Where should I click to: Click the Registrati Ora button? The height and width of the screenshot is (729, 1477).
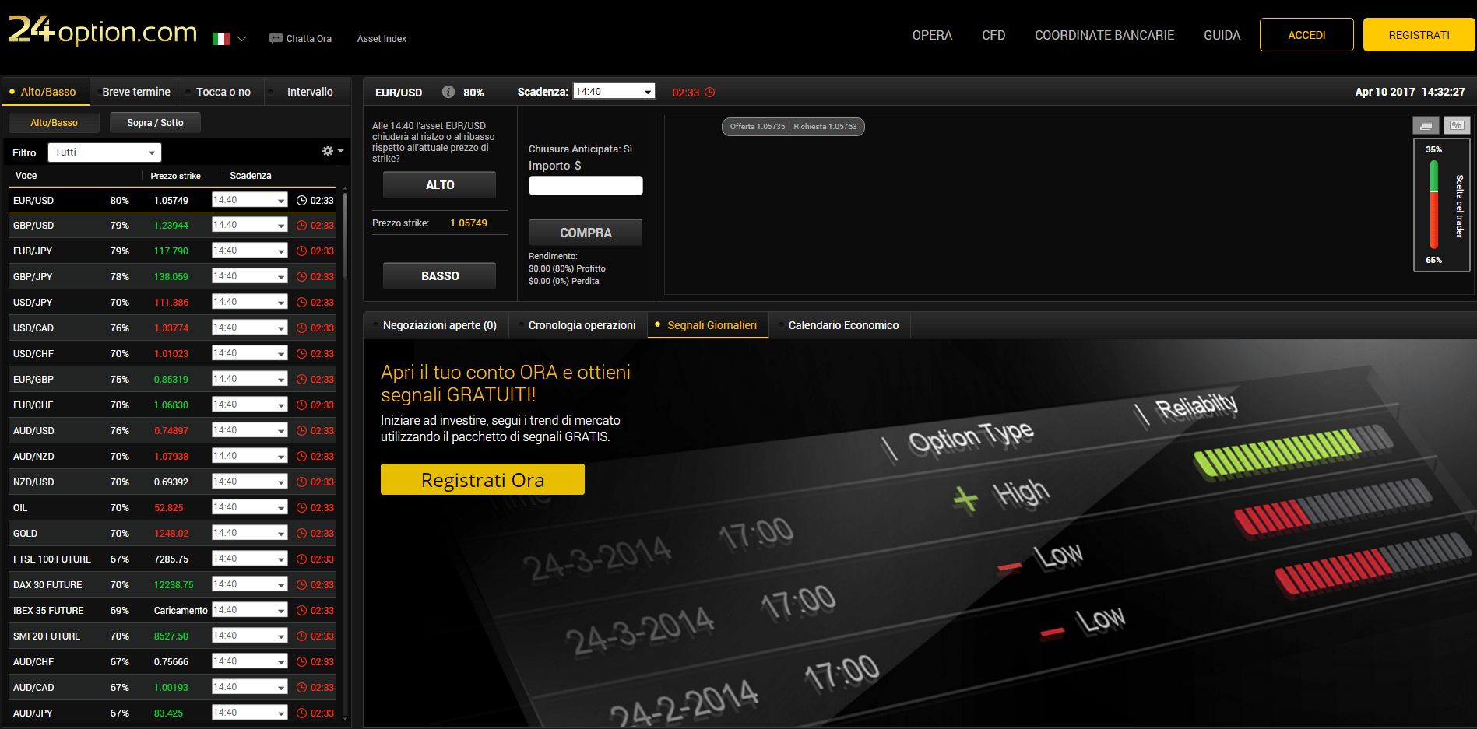[483, 480]
